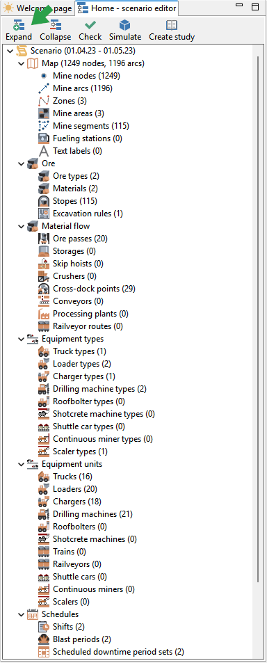Select Shotcrete machines (0) item

click(x=95, y=539)
